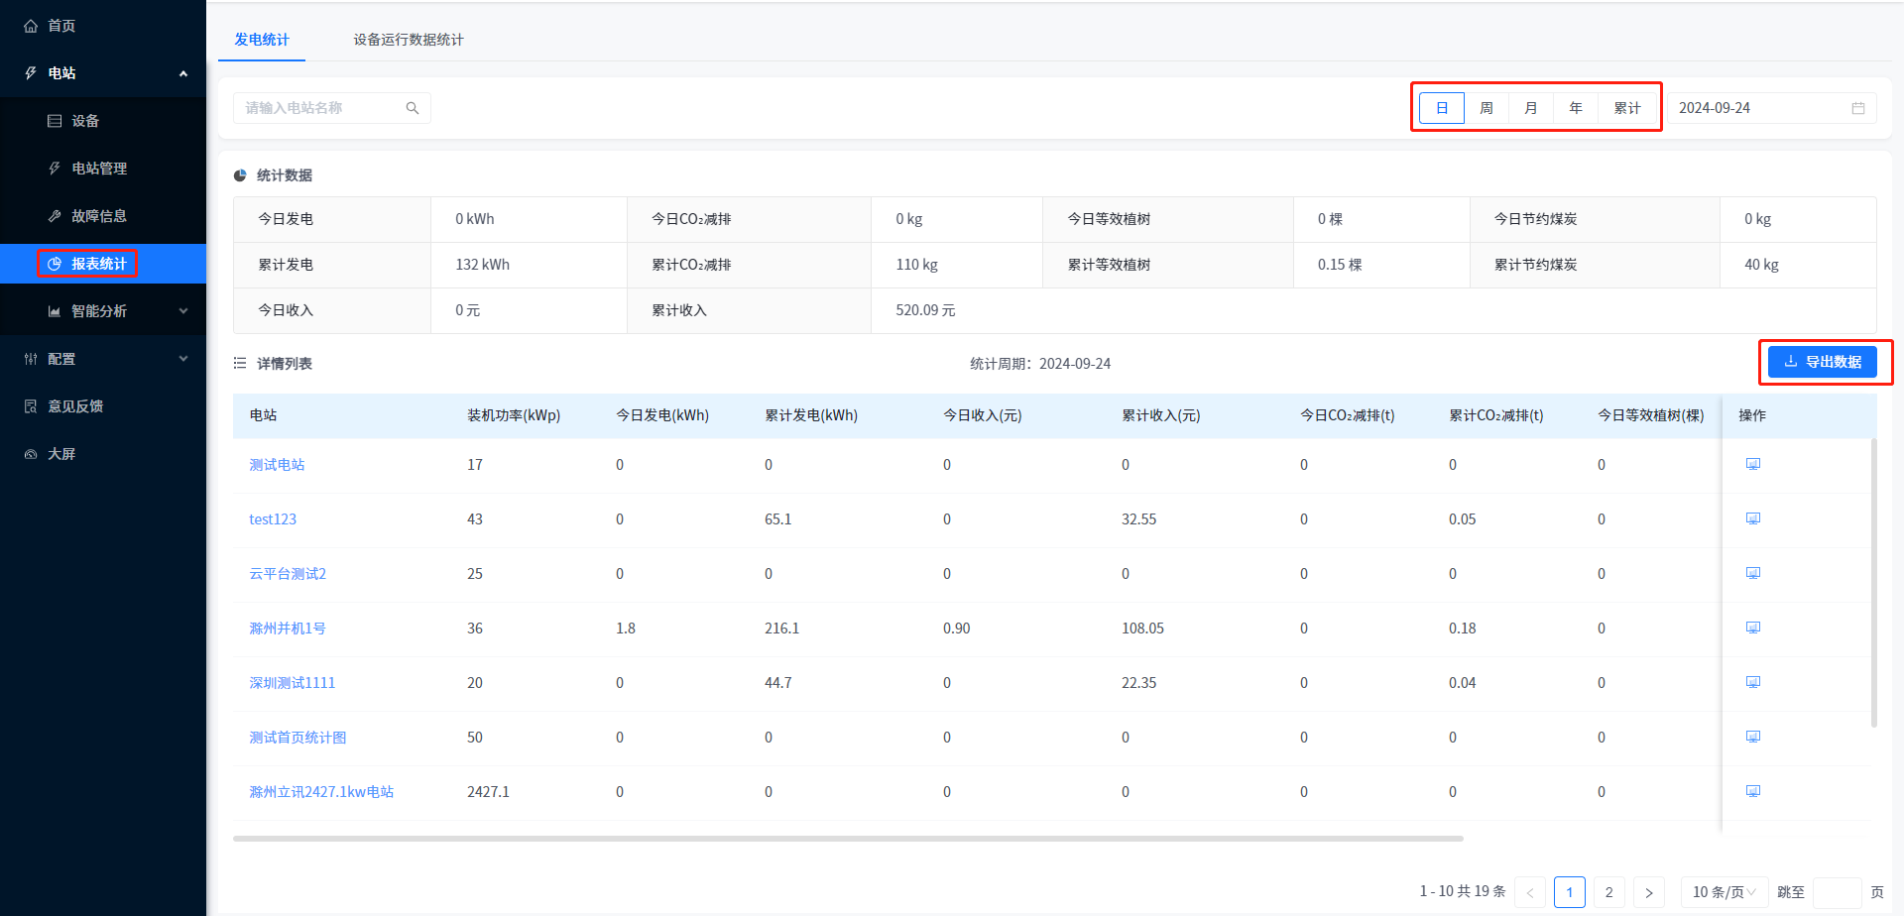Image resolution: width=1904 pixels, height=916 pixels.
Task: Switch statistics period to 累计
Action: (x=1626, y=108)
